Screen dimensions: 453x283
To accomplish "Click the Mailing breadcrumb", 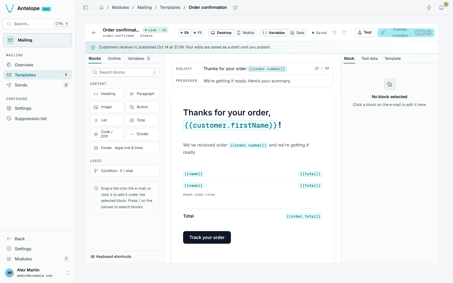I will coord(144,8).
